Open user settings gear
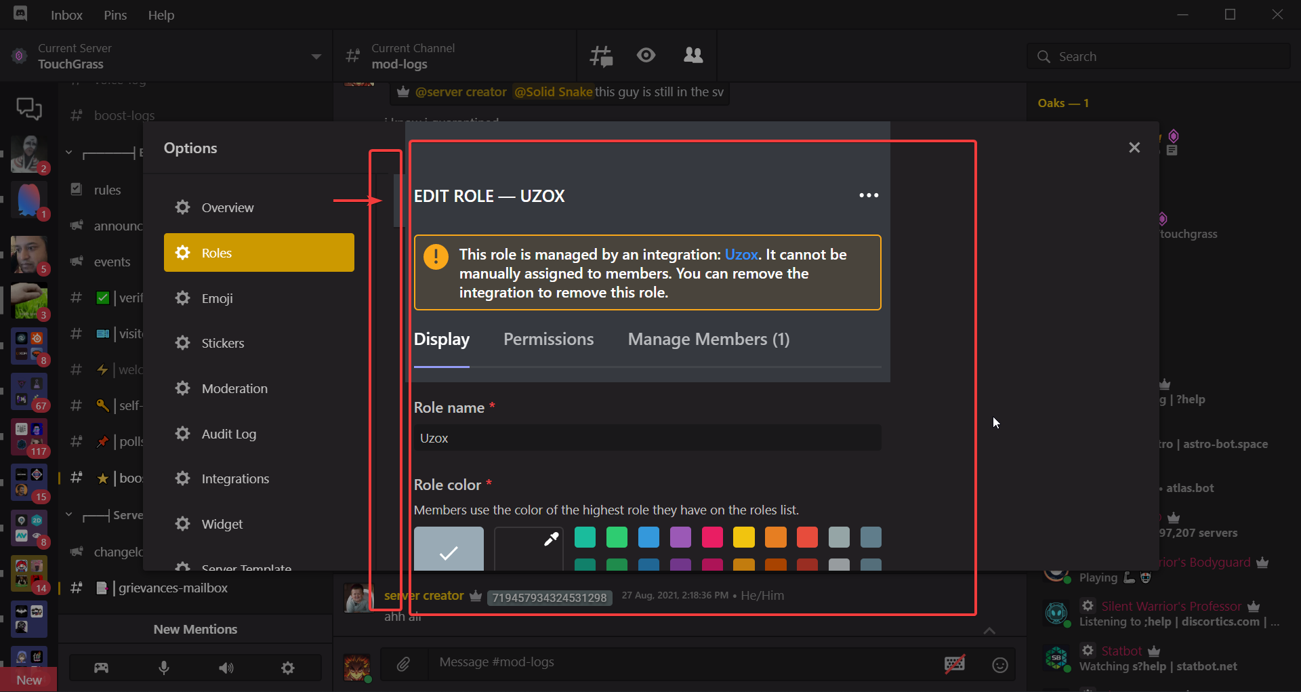1301x692 pixels. pos(288,668)
